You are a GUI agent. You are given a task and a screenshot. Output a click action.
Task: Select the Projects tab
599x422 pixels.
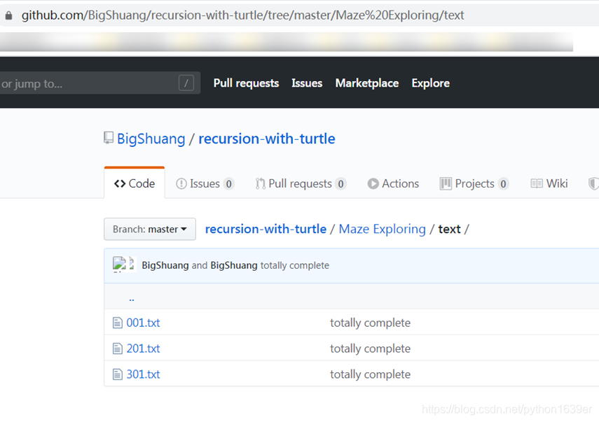click(x=474, y=183)
